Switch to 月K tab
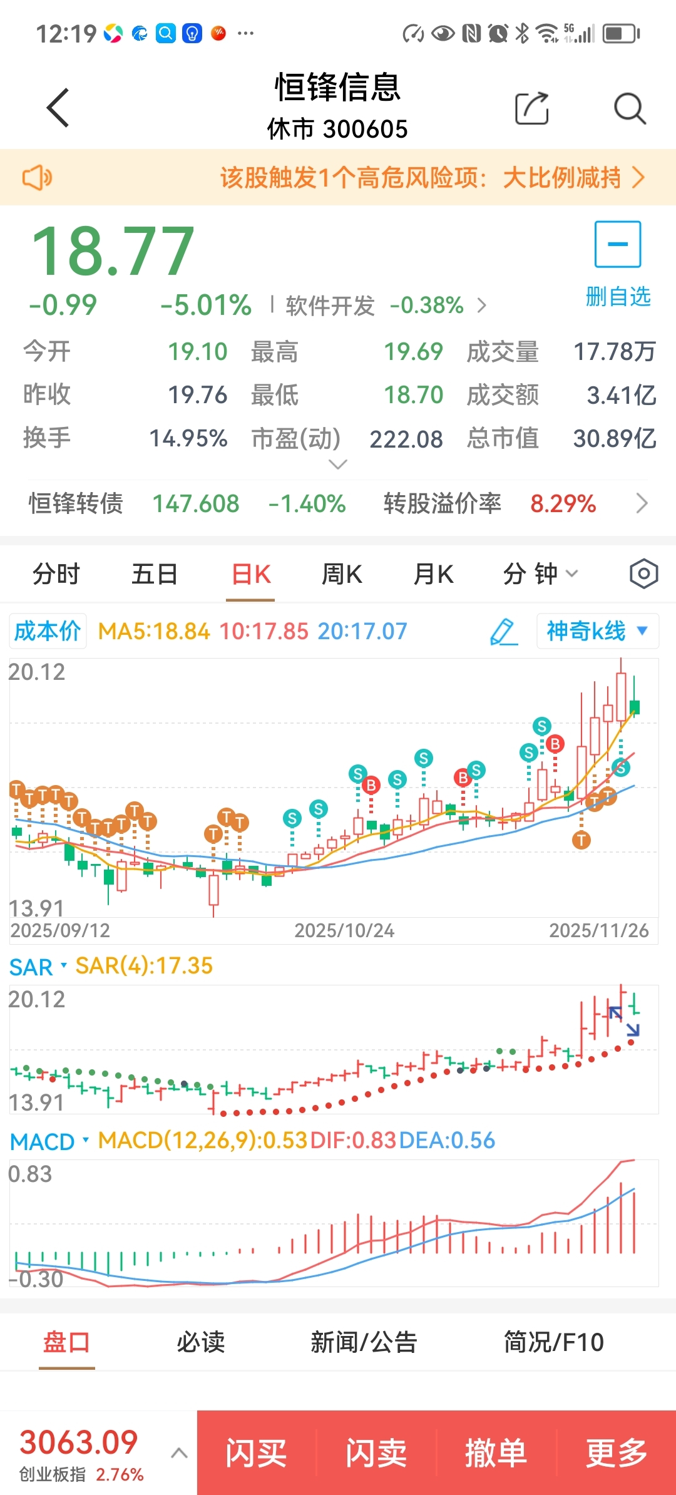The width and height of the screenshot is (676, 1495). point(433,573)
